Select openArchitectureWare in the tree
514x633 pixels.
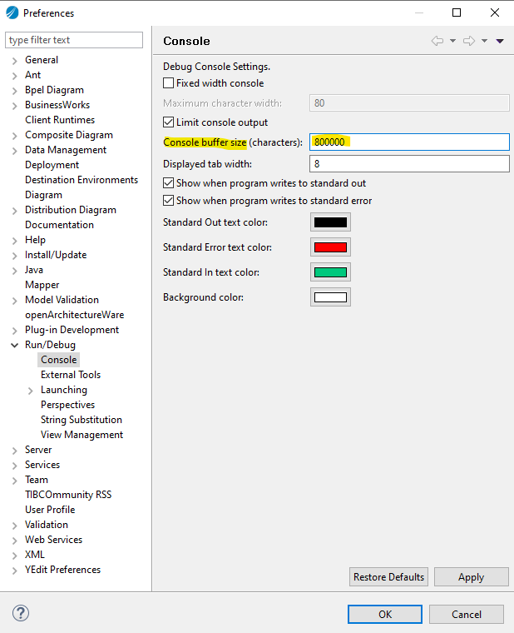pyautogui.click(x=75, y=315)
